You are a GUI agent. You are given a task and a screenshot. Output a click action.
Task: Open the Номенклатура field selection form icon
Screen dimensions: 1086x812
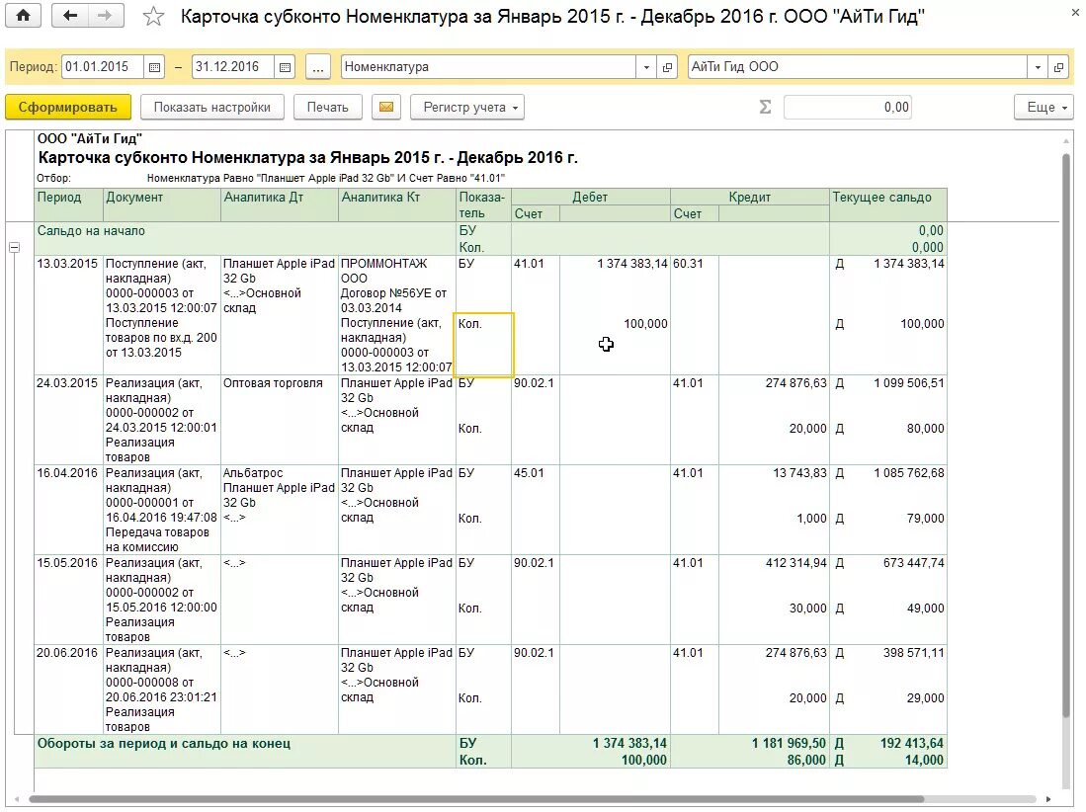click(667, 67)
